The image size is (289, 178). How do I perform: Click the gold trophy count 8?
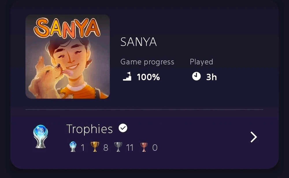click(x=106, y=148)
